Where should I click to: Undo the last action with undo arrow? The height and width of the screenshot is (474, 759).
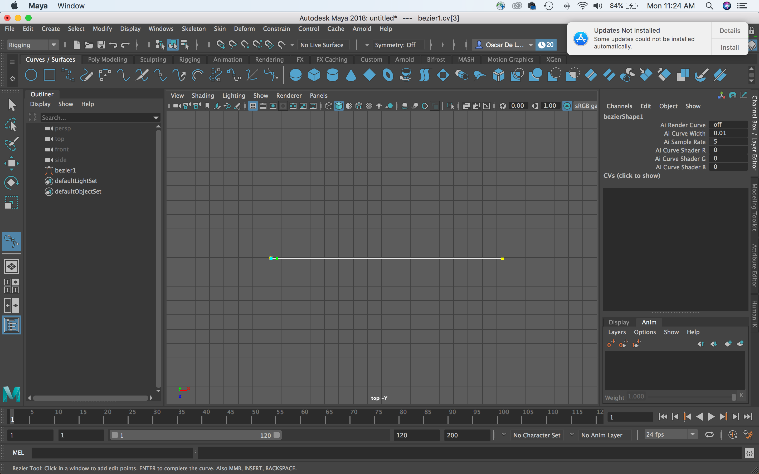click(x=113, y=45)
